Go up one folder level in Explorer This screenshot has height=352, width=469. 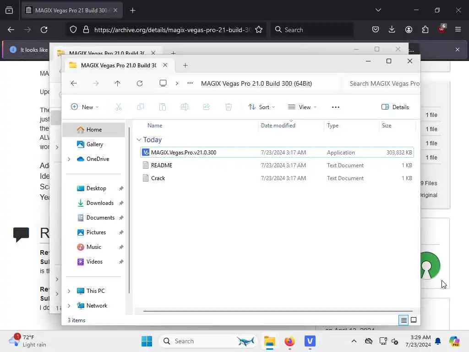click(x=118, y=83)
